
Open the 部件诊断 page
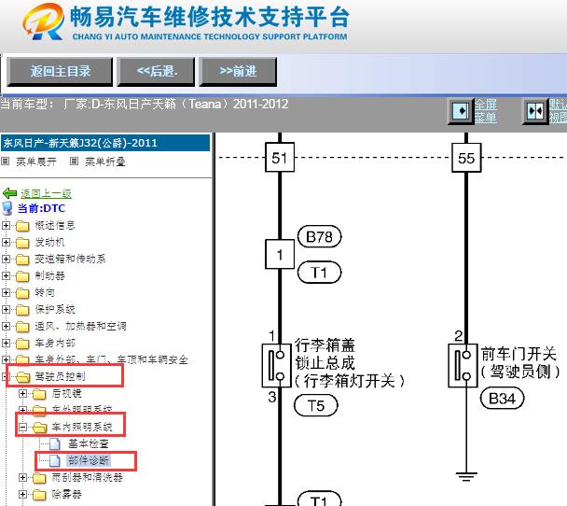89,461
